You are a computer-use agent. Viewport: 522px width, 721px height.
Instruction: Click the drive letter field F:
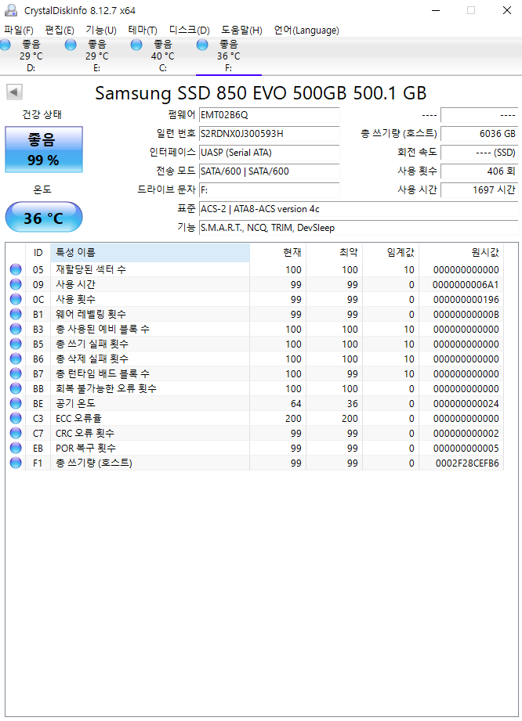click(270, 190)
